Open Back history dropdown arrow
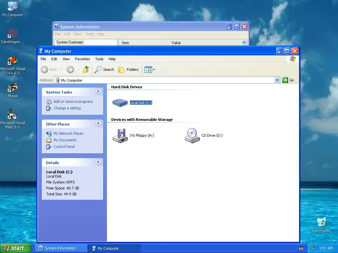 tap(61, 70)
